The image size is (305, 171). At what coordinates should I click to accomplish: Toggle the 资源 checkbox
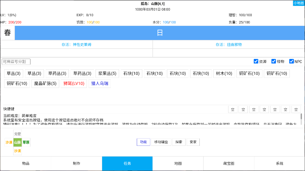pyautogui.click(x=256, y=61)
